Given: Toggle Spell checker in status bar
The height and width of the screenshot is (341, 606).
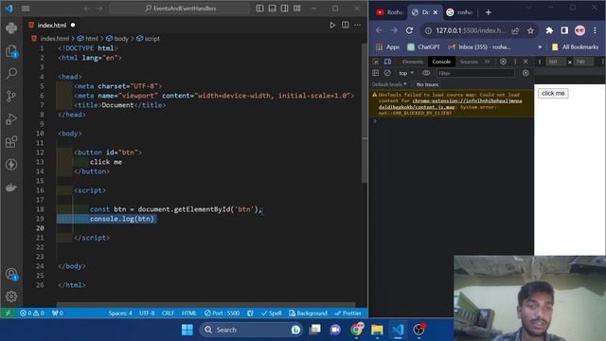Looking at the screenshot, I should coord(272,314).
